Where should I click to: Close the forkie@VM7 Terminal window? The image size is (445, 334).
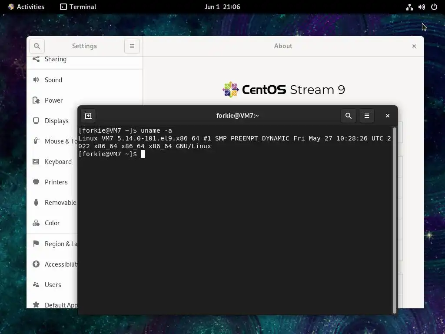pos(387,116)
